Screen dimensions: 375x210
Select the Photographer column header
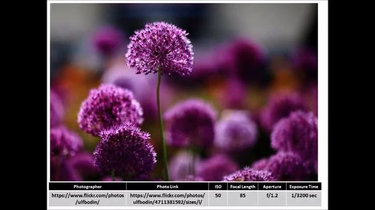click(x=87, y=187)
